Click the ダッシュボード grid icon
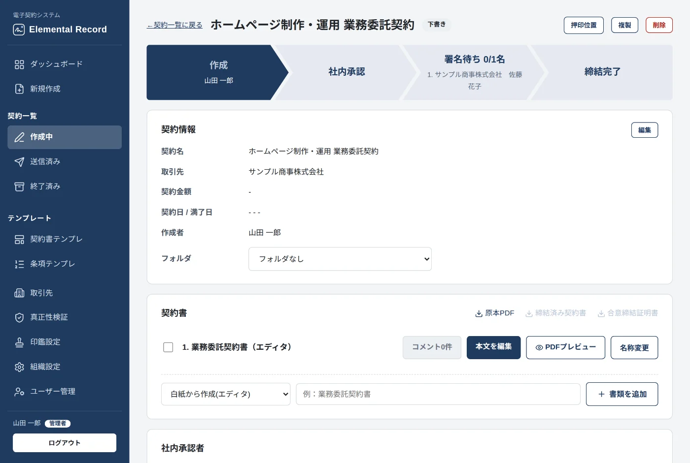The height and width of the screenshot is (463, 690). 19,64
